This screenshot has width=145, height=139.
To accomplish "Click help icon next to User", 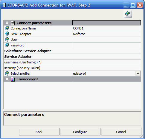I will (7, 40).
